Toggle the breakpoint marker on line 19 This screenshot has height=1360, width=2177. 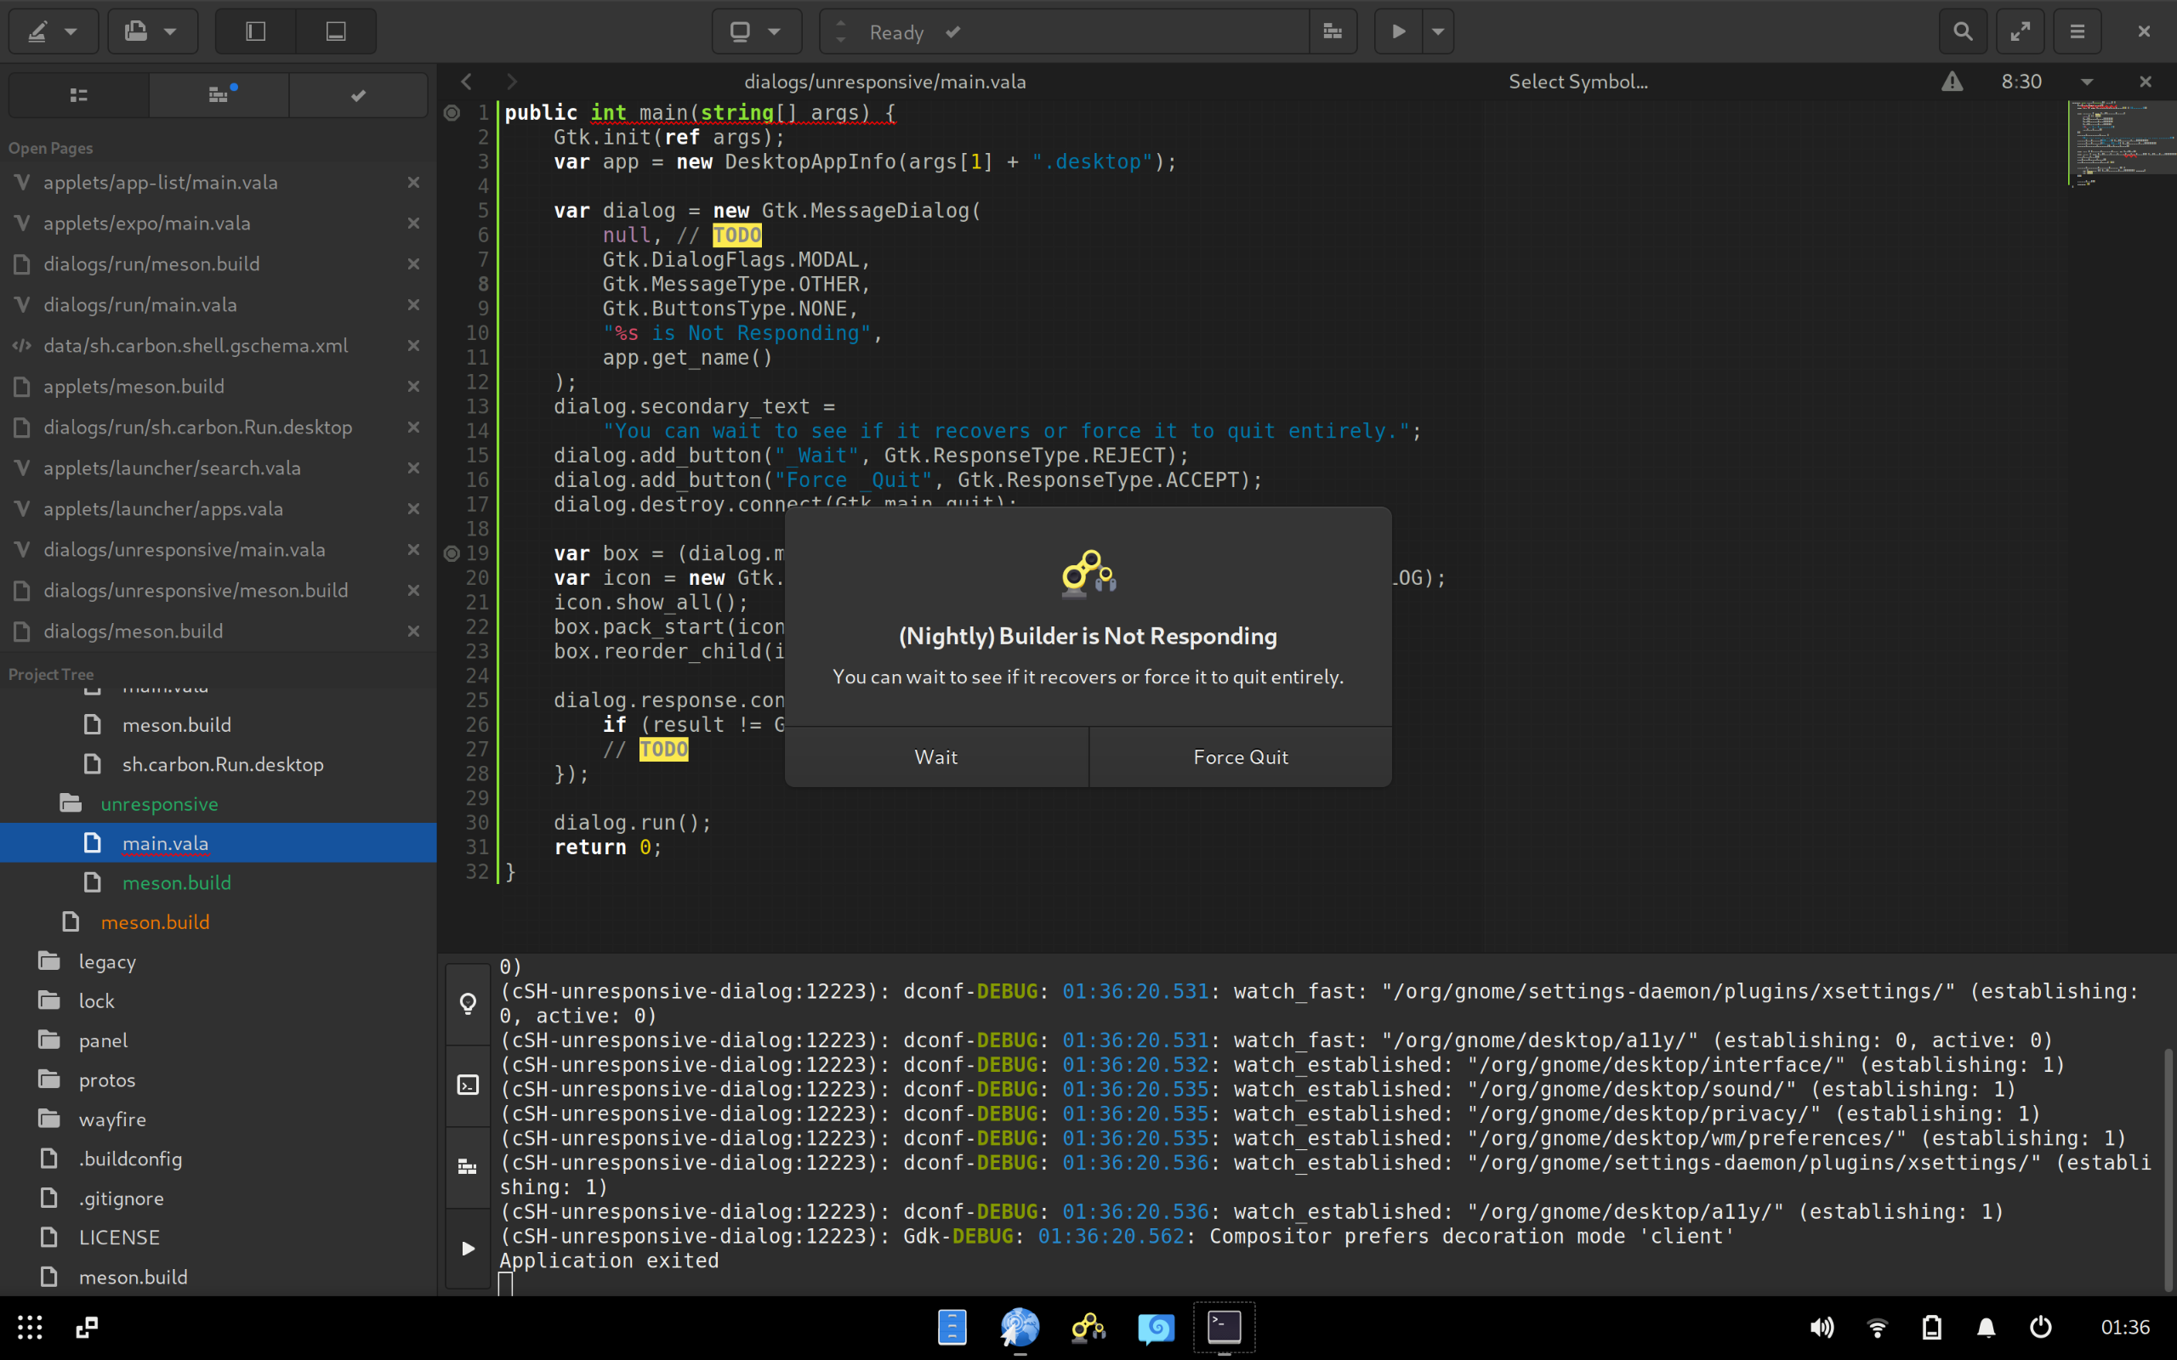[452, 553]
